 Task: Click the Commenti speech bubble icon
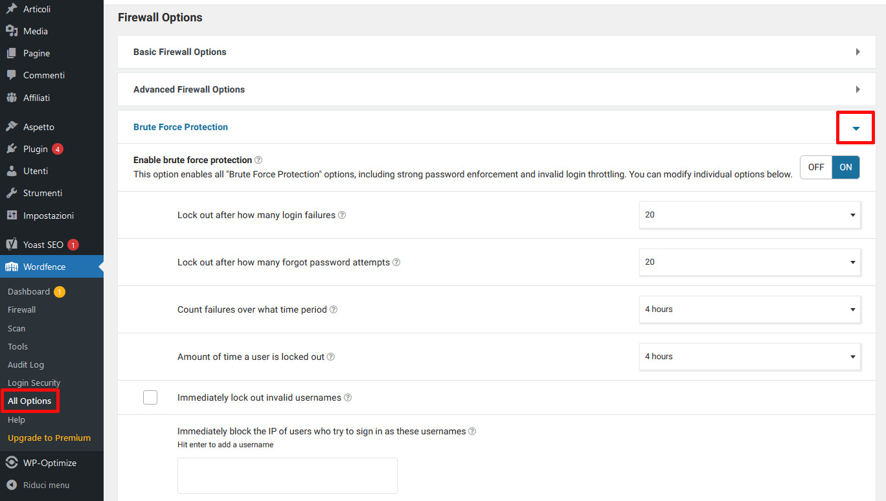pyautogui.click(x=12, y=75)
